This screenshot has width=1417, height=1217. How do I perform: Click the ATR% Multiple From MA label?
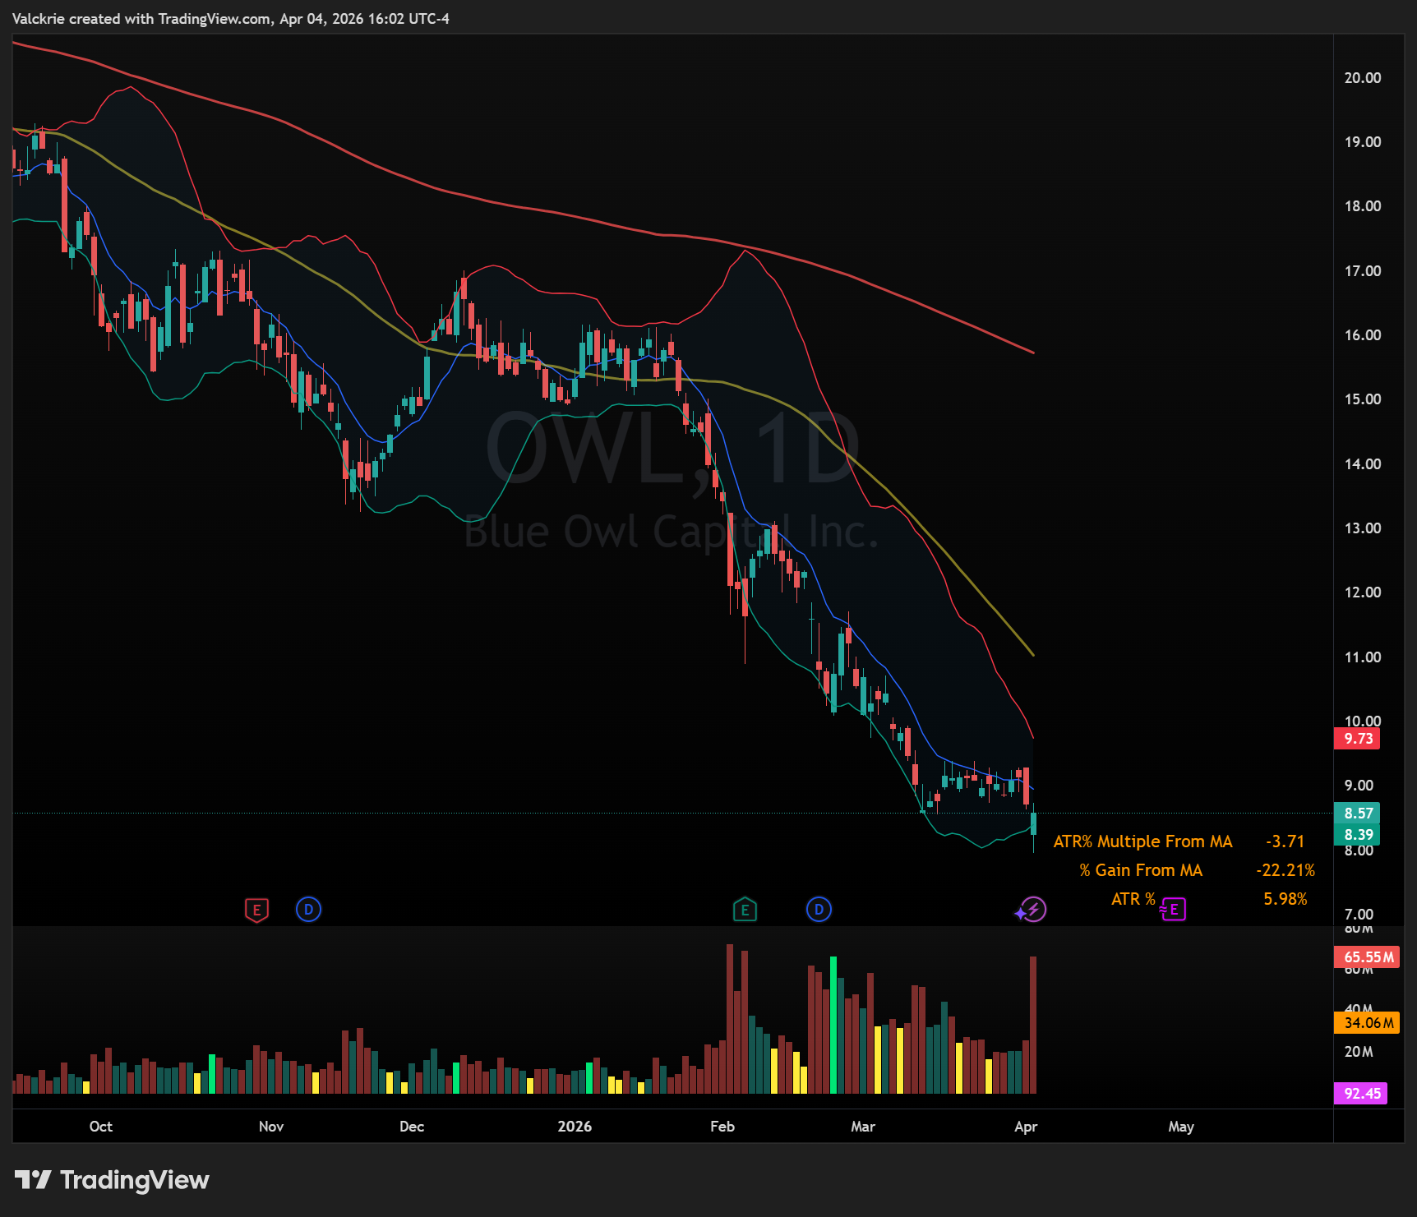click(1142, 841)
